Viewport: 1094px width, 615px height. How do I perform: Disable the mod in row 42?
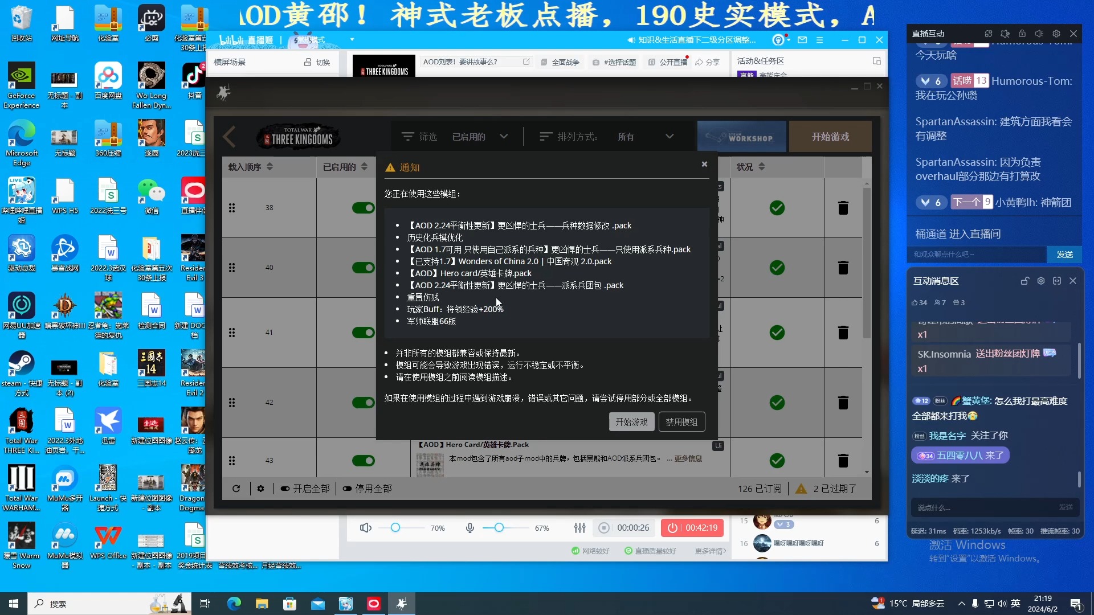(363, 403)
